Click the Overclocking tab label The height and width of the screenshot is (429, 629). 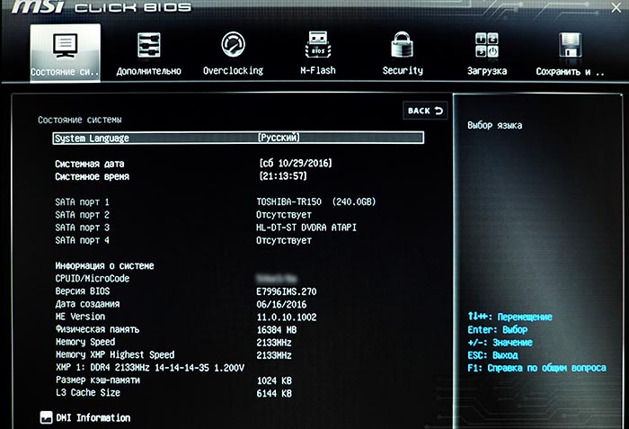pos(233,71)
